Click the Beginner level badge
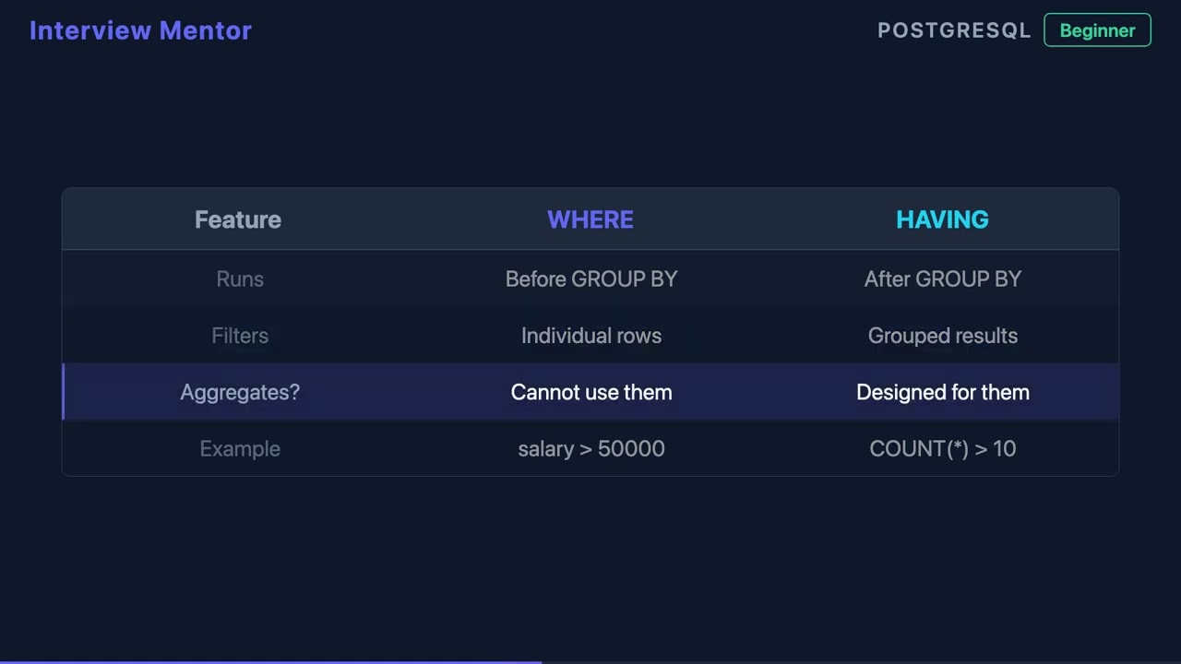This screenshot has width=1181, height=664. (1097, 30)
